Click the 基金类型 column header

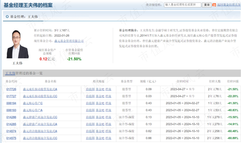127,81
